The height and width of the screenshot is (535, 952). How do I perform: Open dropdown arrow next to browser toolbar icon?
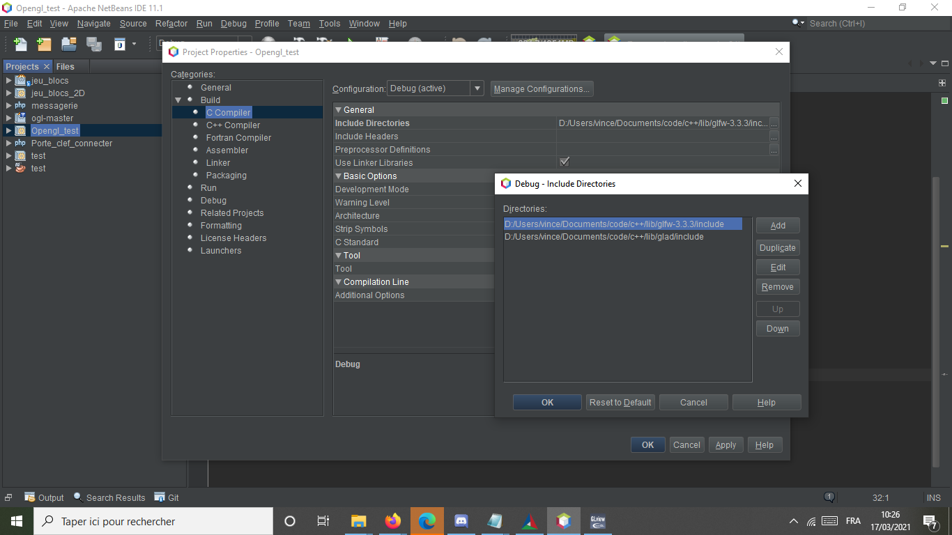134,44
